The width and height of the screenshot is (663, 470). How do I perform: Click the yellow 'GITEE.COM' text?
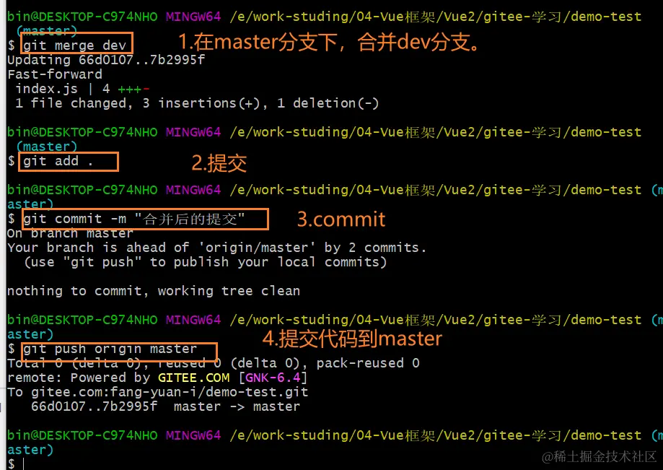click(193, 378)
